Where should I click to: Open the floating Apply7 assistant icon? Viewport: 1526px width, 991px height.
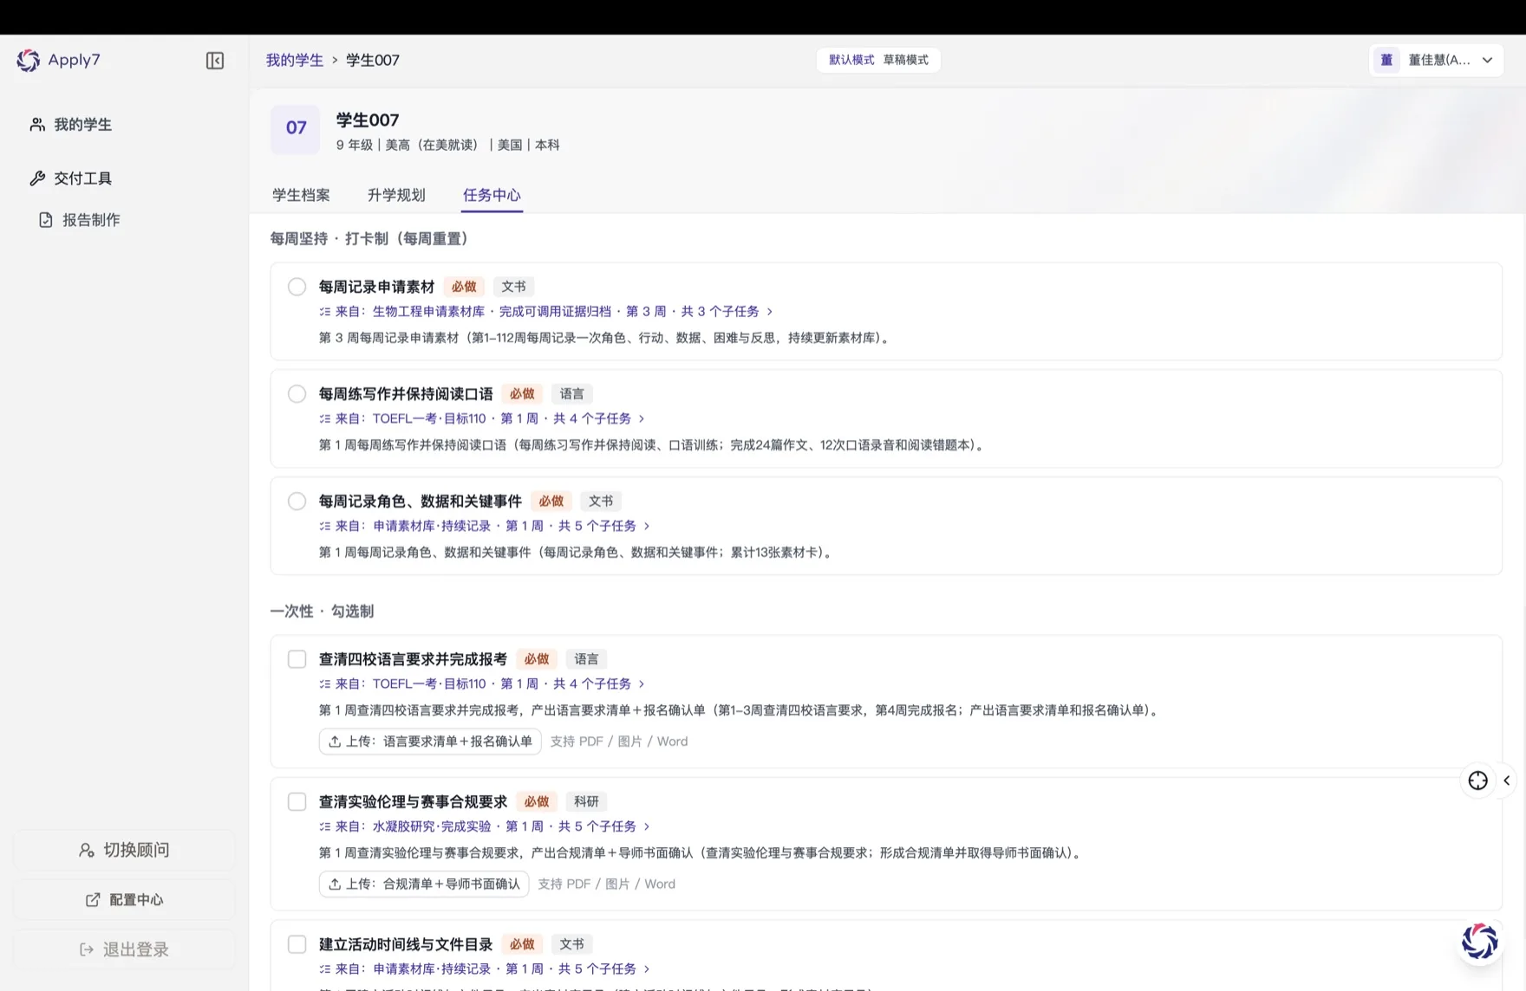tap(1480, 942)
